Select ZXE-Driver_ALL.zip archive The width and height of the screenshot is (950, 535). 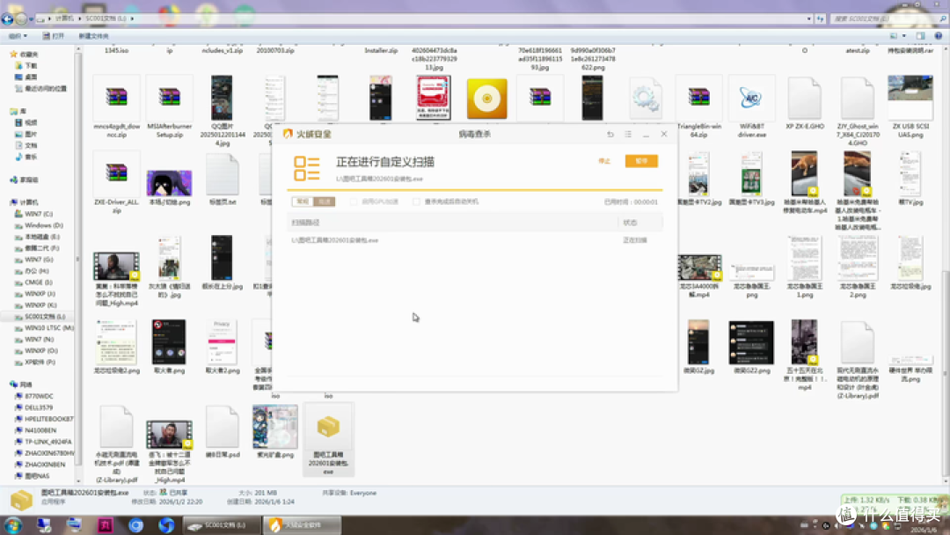coord(116,183)
